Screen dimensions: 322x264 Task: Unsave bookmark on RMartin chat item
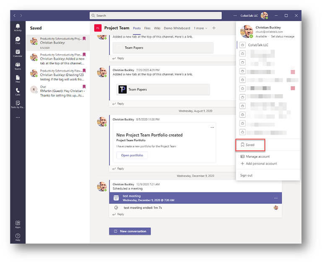tap(84, 87)
